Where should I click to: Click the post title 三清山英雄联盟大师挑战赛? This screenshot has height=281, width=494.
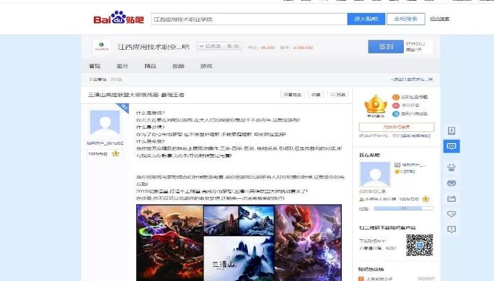(x=136, y=95)
